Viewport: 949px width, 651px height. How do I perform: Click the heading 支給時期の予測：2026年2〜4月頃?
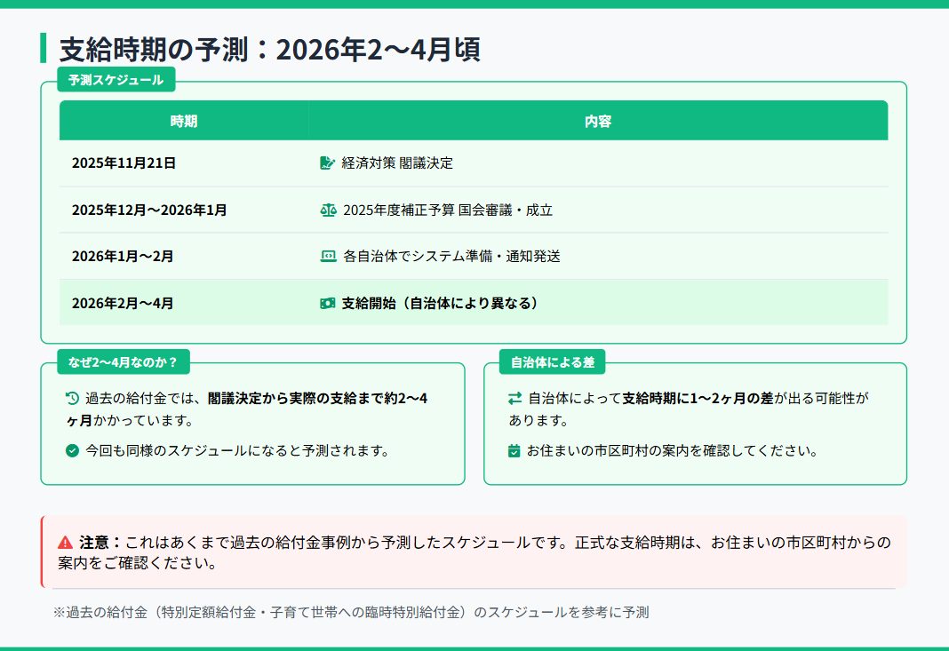[269, 49]
